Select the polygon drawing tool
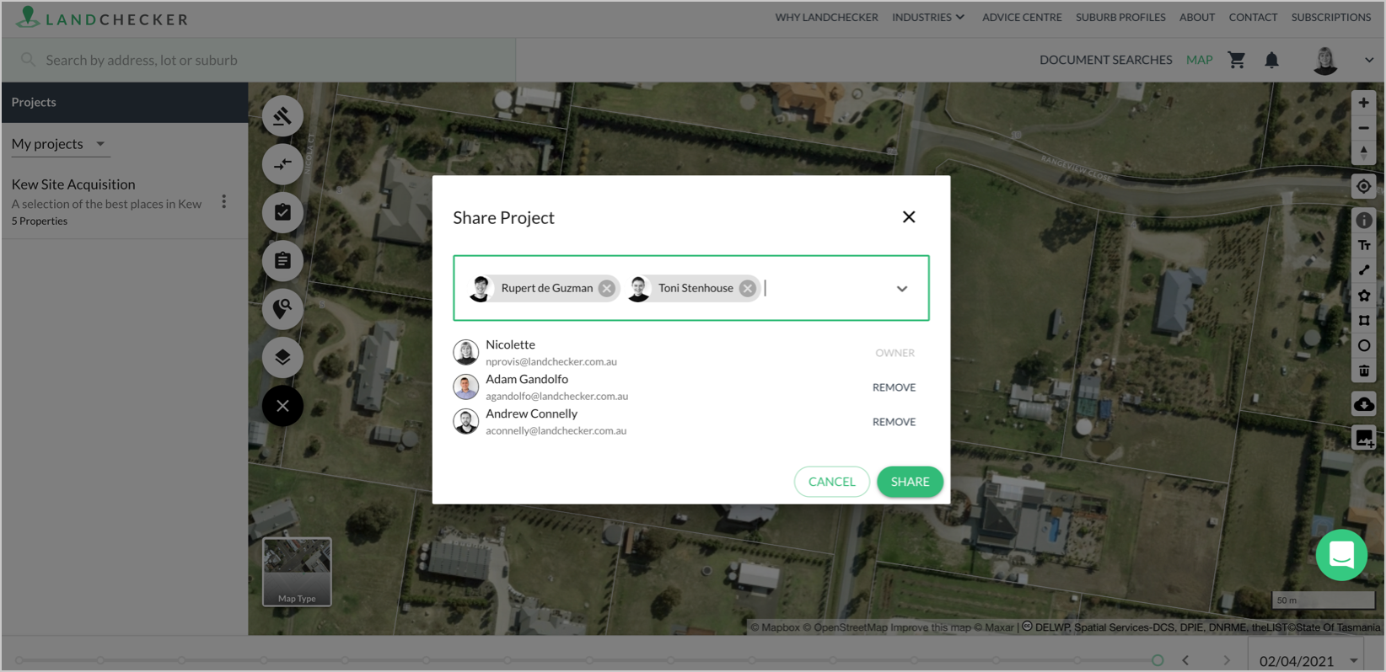The width and height of the screenshot is (1386, 672). pyautogui.click(x=1363, y=296)
